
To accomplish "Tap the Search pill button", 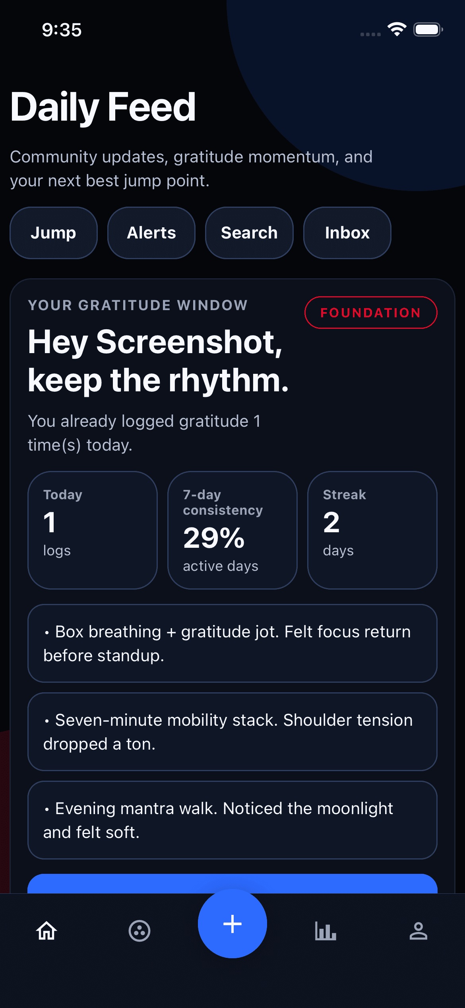I will [249, 233].
